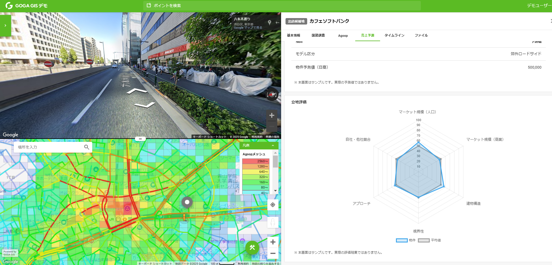Click the gray store location marker
The image size is (552, 265).
[187, 203]
